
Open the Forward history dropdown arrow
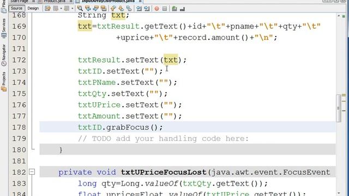72,9
